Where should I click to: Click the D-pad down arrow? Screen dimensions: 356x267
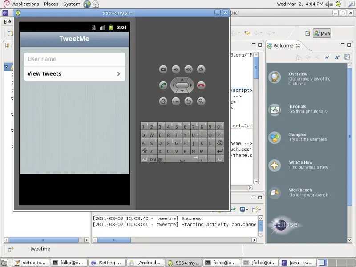(x=182, y=91)
